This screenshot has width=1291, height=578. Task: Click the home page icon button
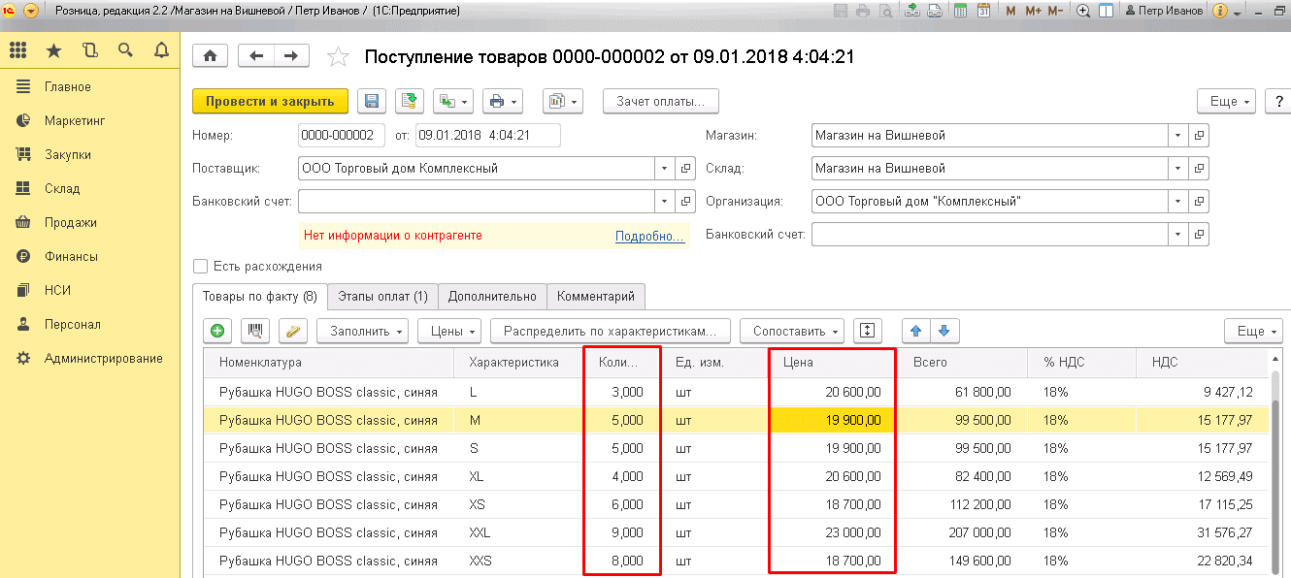pyautogui.click(x=211, y=56)
